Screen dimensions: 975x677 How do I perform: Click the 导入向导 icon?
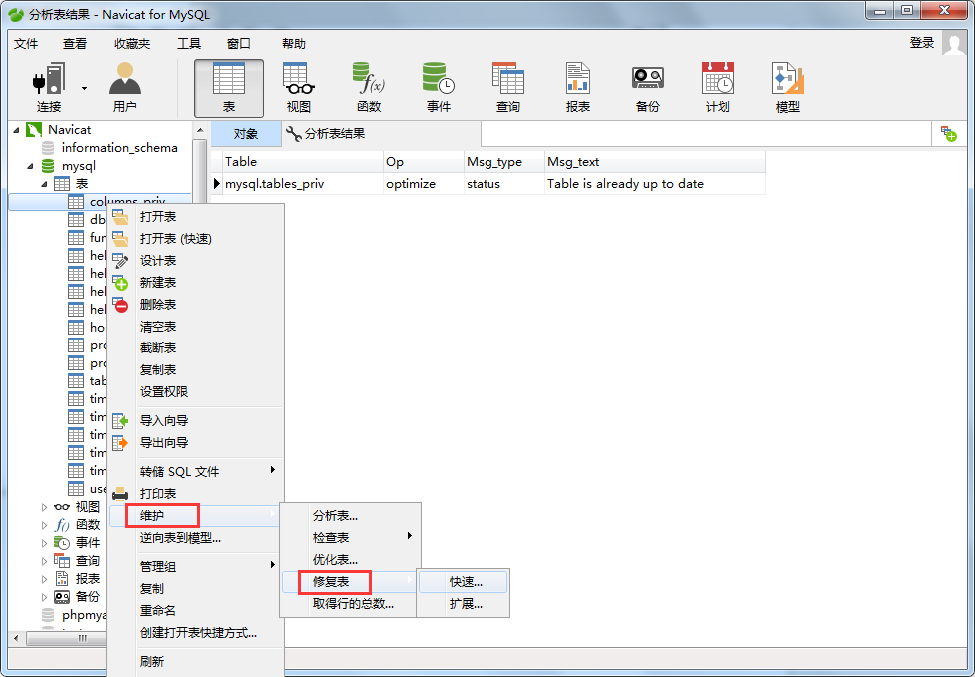(x=120, y=420)
